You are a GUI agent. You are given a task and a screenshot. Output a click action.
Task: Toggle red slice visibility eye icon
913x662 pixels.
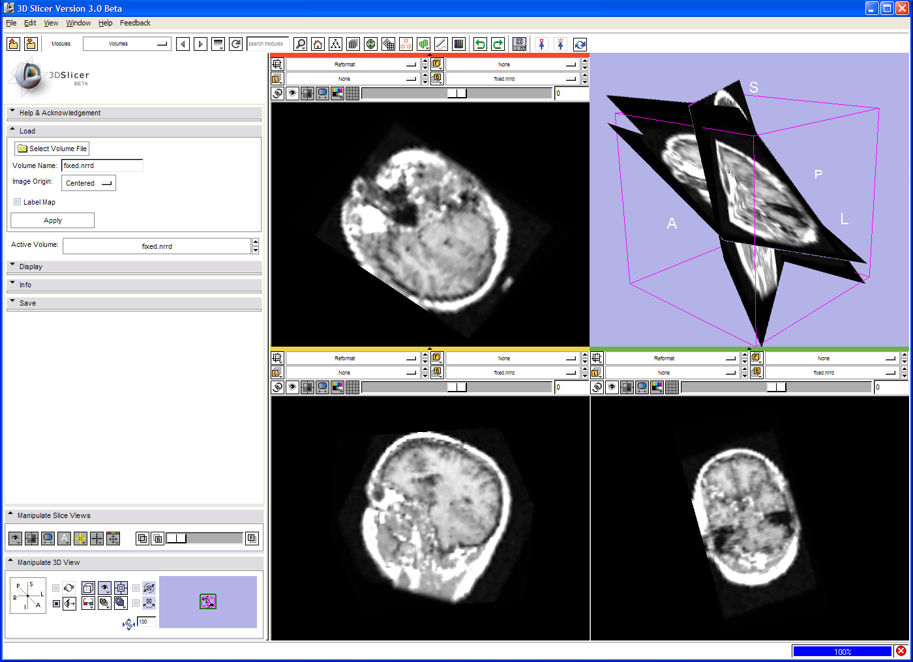tap(292, 93)
